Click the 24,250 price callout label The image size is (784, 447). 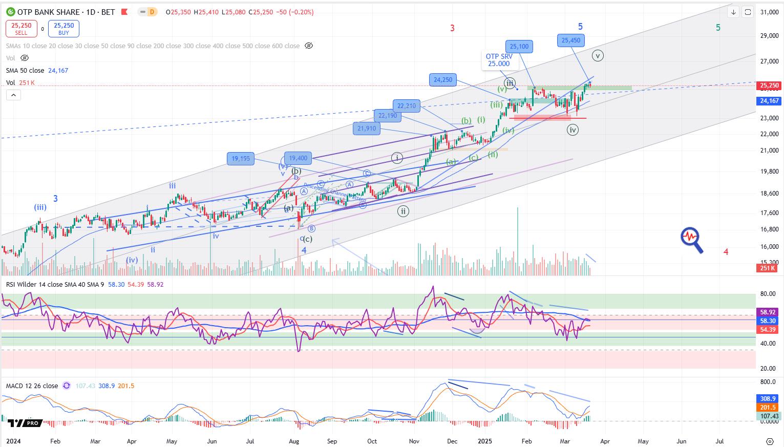(x=443, y=80)
